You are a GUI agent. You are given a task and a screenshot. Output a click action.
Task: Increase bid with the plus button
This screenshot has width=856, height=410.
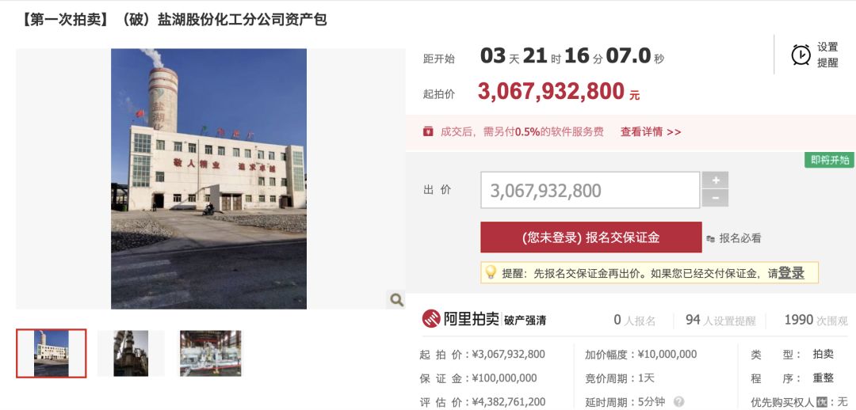(x=715, y=180)
